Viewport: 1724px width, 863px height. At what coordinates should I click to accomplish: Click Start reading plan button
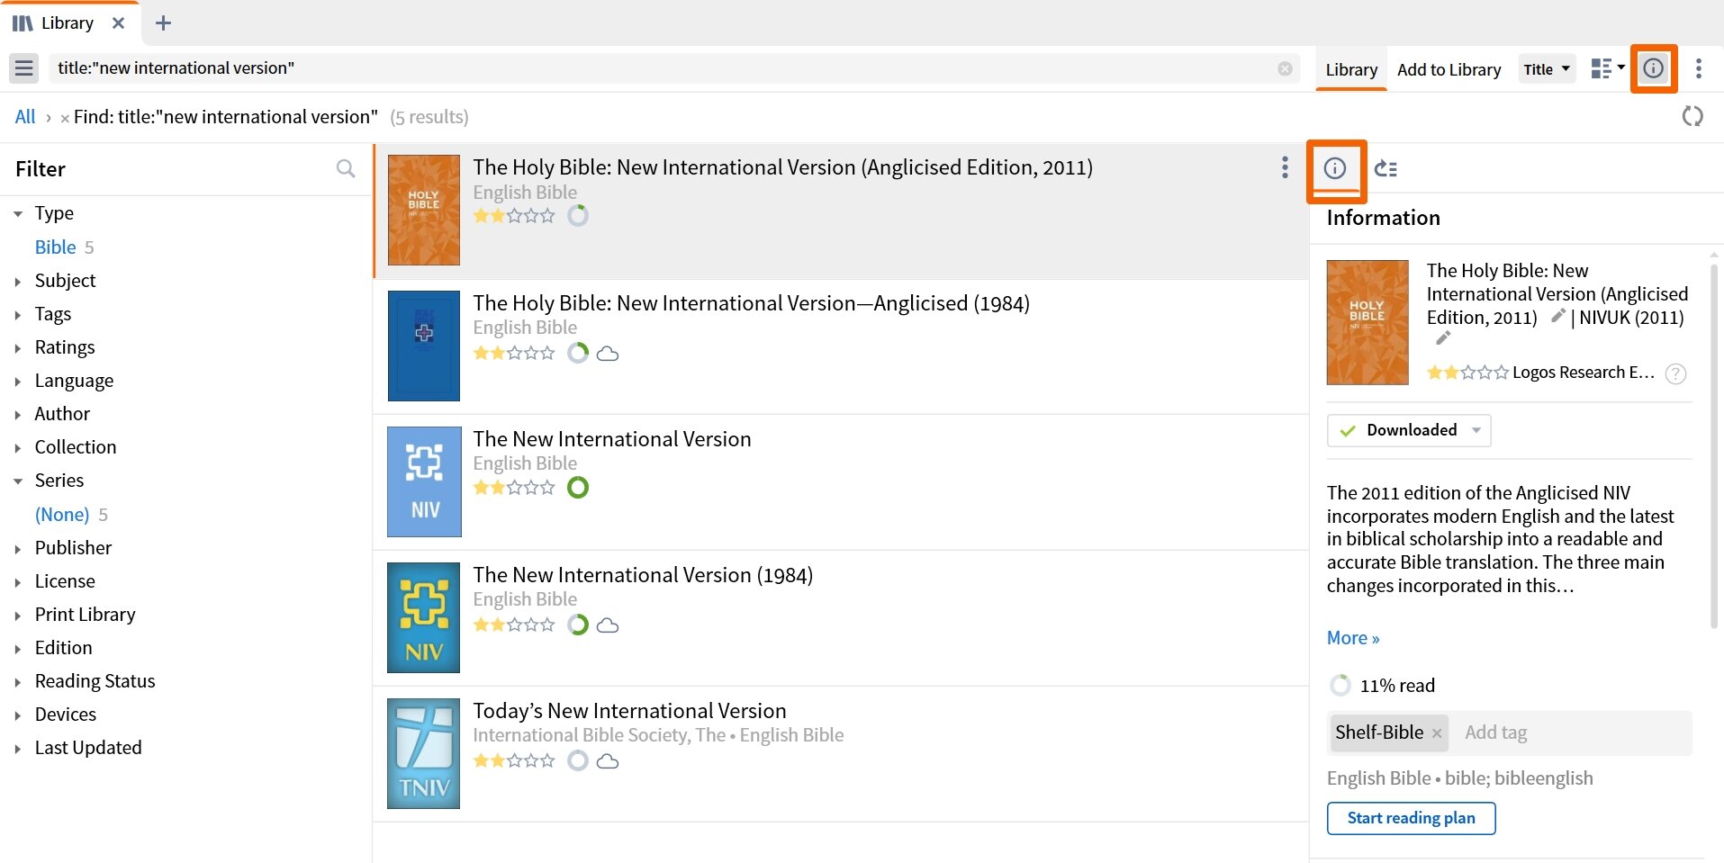(x=1411, y=818)
